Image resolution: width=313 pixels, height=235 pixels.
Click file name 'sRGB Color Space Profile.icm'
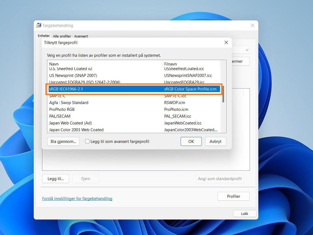pyautogui.click(x=190, y=89)
